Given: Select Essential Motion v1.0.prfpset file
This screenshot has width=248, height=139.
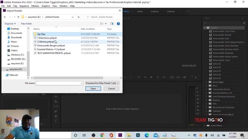Looking at the screenshot, I should click(x=51, y=49).
